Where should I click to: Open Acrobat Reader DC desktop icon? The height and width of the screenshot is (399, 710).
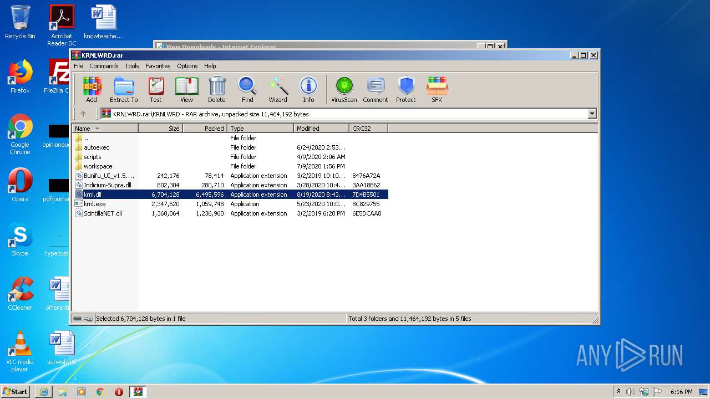(62, 25)
